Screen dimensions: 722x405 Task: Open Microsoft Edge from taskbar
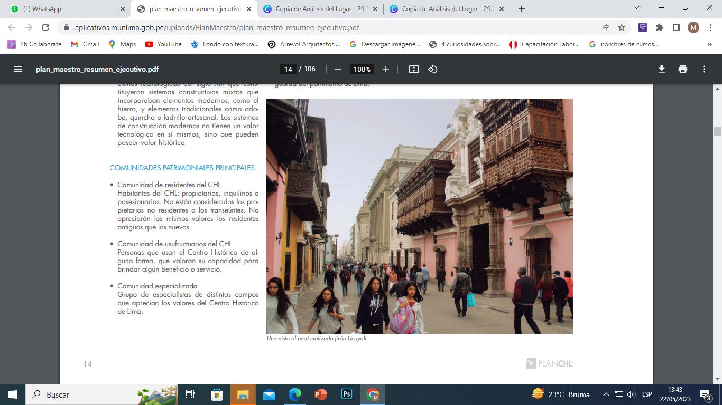pyautogui.click(x=294, y=394)
